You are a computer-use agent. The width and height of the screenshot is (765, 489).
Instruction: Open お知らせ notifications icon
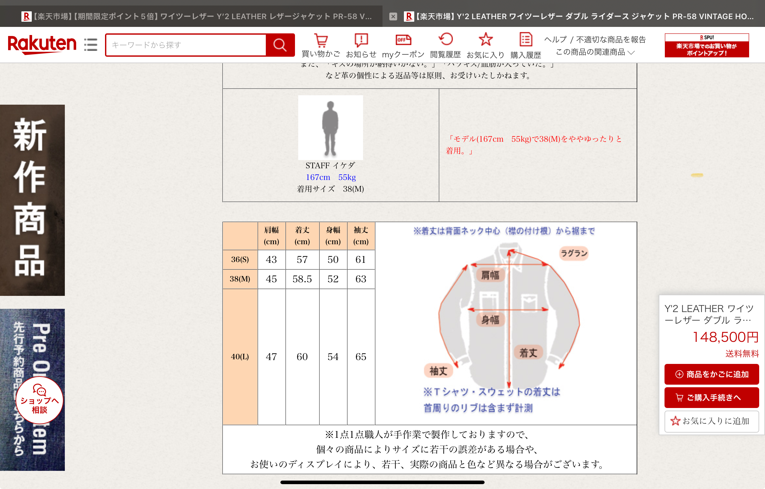[x=361, y=45]
